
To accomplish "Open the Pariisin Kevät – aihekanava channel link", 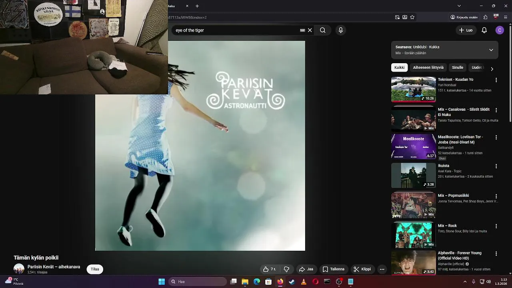I will [x=54, y=267].
